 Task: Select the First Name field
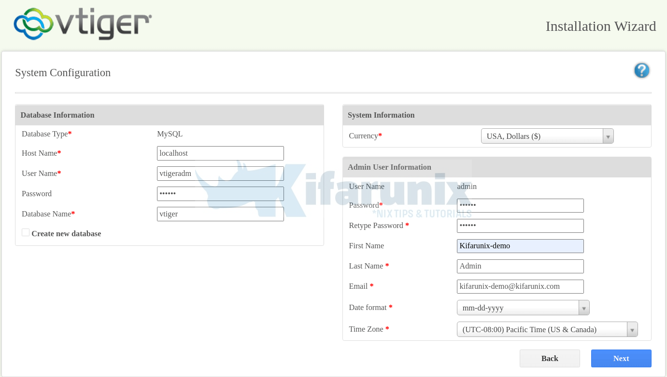(x=520, y=246)
